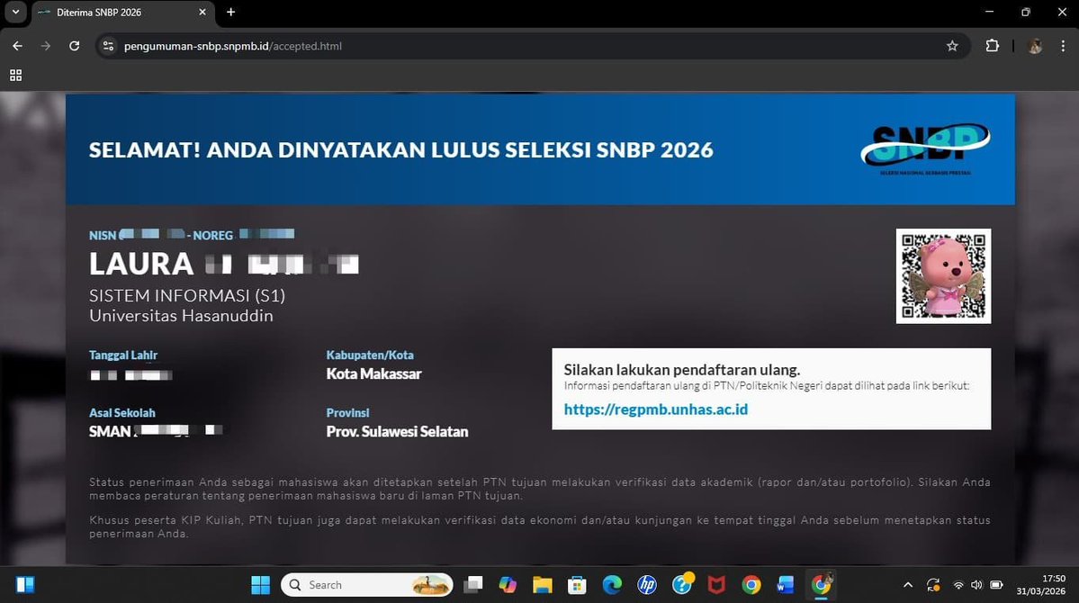Screen dimensions: 1079x603
Task: Click the SELAMAT! ANDA DINYATAKAN LULUS headline
Action: [x=401, y=150]
